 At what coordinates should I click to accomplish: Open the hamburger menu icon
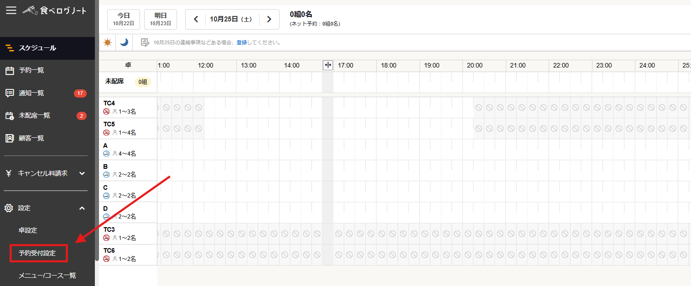(10, 10)
